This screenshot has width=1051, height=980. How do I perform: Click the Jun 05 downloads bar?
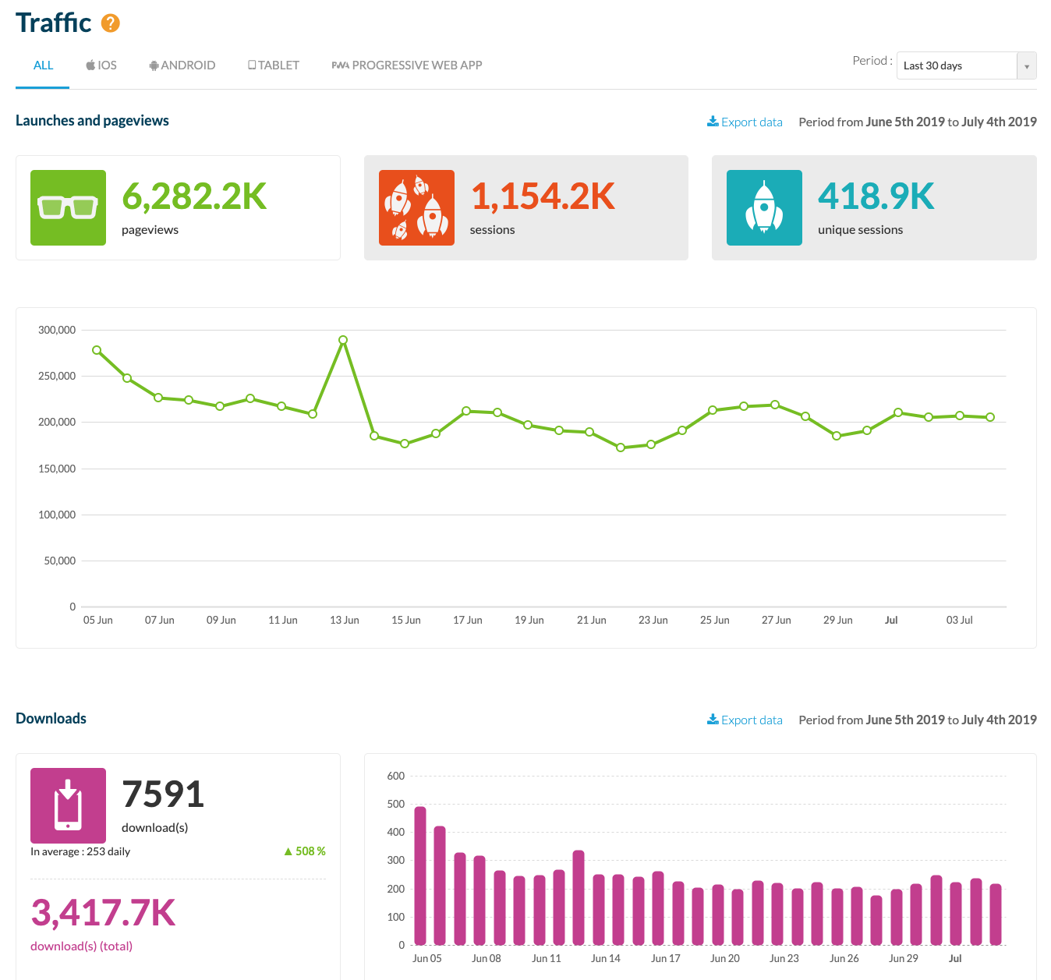pyautogui.click(x=420, y=875)
